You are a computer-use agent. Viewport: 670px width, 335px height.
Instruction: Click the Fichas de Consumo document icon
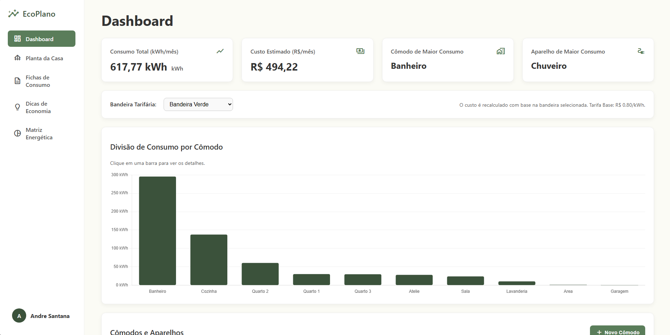coord(17,81)
